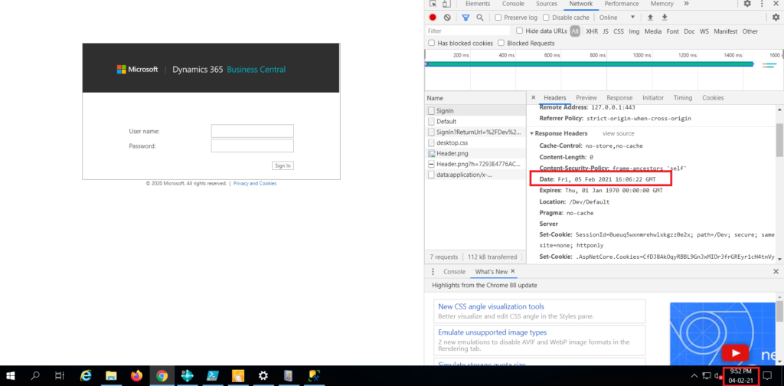Toggle the device toolbar icon
The image size is (784, 386).
446,4
